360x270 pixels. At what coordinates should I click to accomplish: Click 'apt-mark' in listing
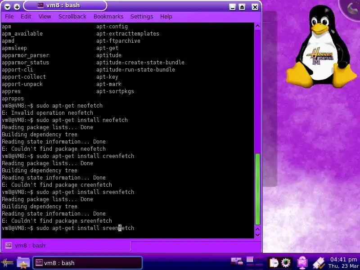pos(109,84)
